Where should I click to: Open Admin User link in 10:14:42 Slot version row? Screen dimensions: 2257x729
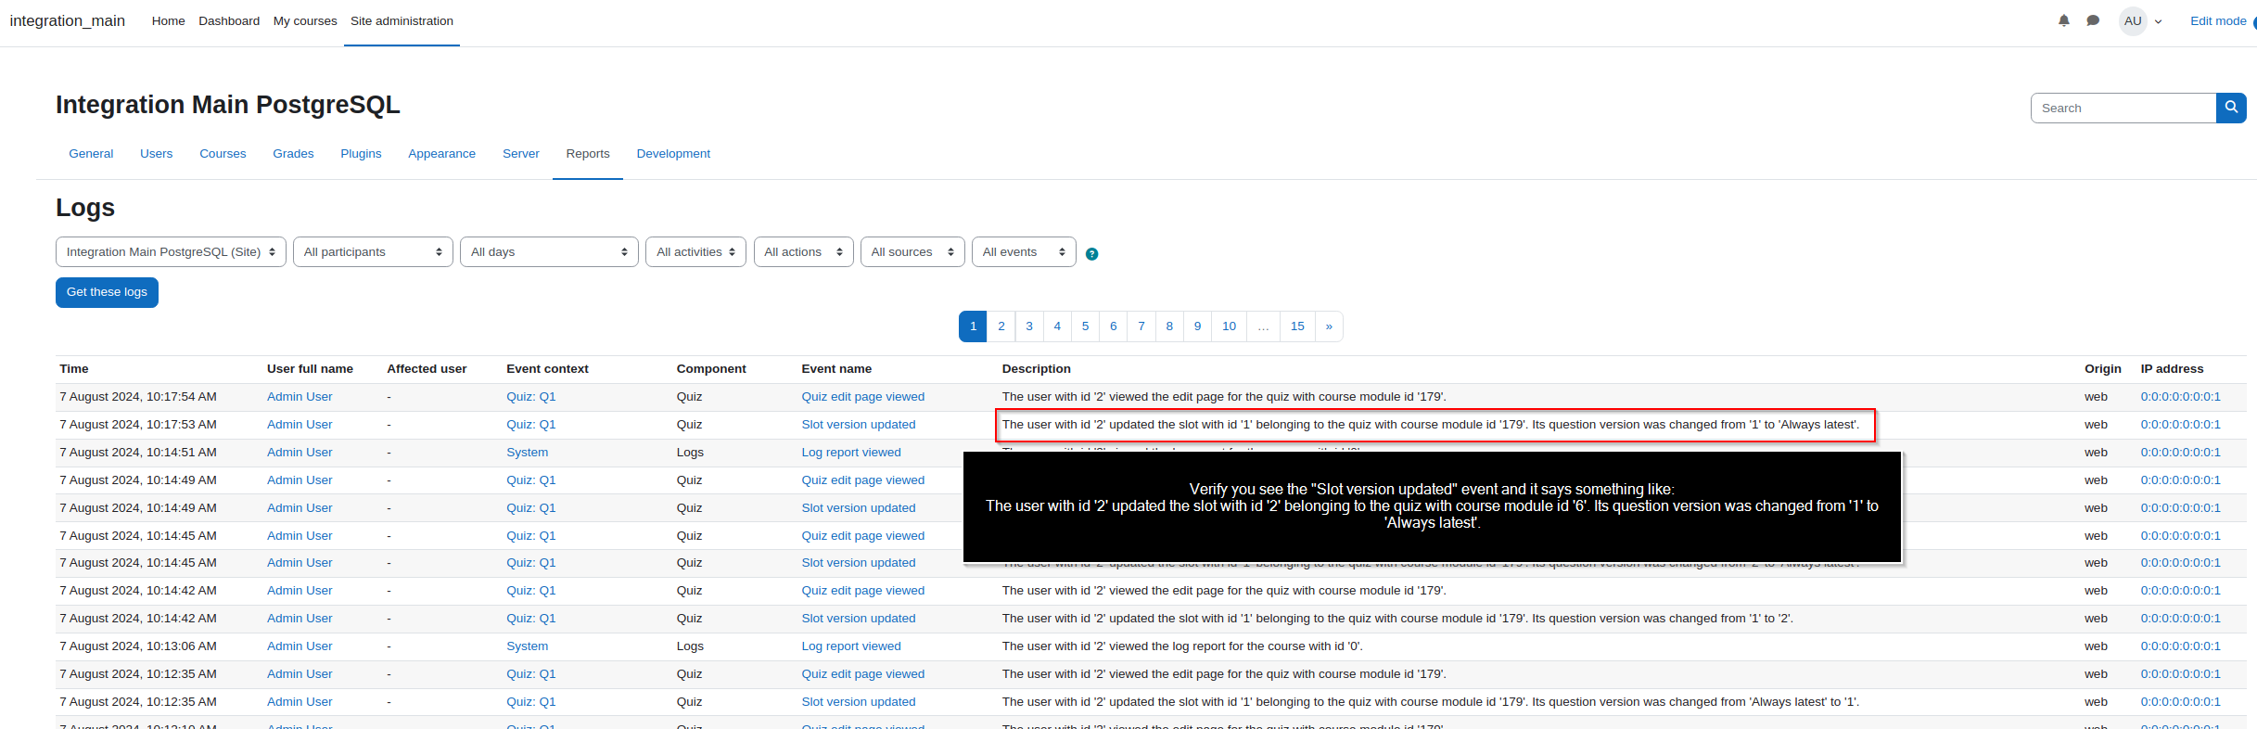click(x=300, y=619)
